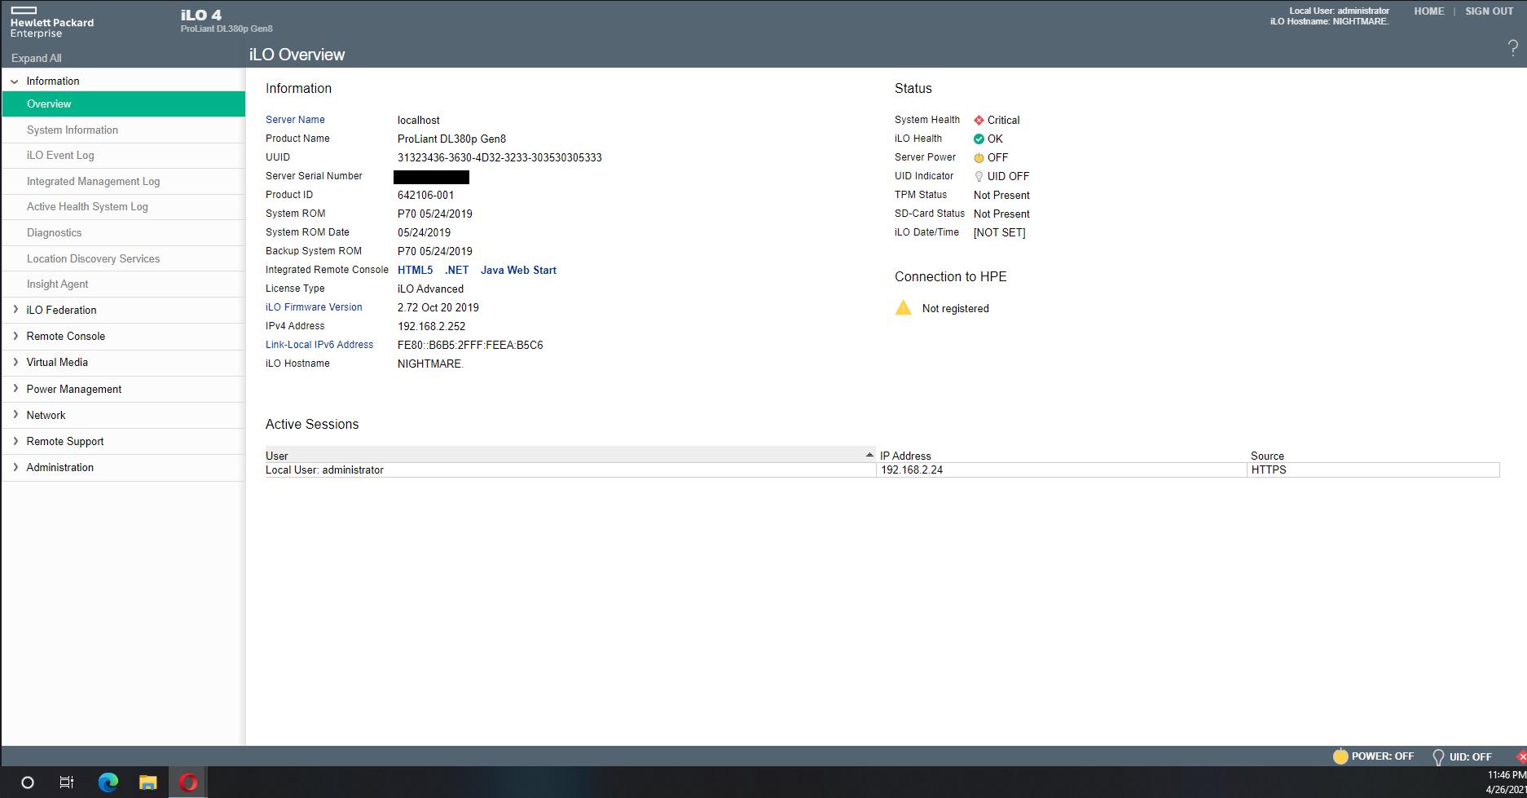1527x798 pixels.
Task: Open System Information page
Action: coord(124,130)
